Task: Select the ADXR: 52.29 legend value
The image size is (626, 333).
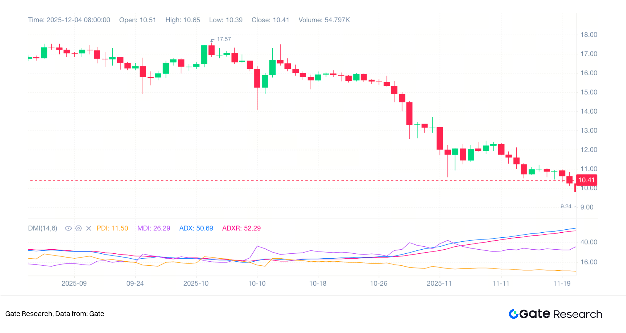Action: [x=241, y=228]
